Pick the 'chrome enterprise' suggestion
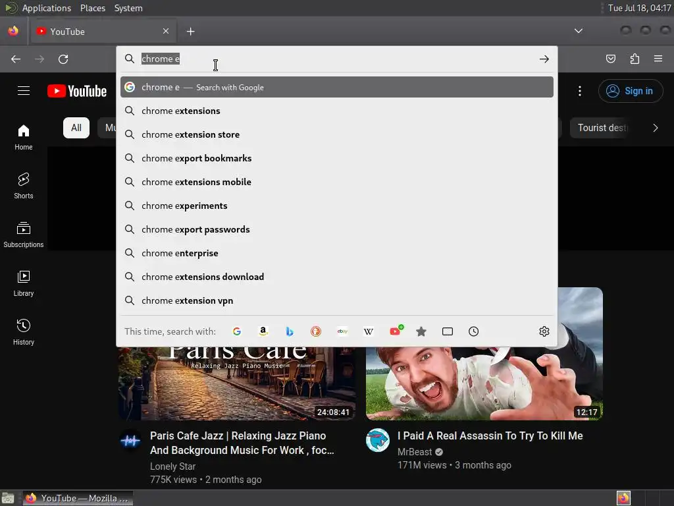 [x=337, y=252]
